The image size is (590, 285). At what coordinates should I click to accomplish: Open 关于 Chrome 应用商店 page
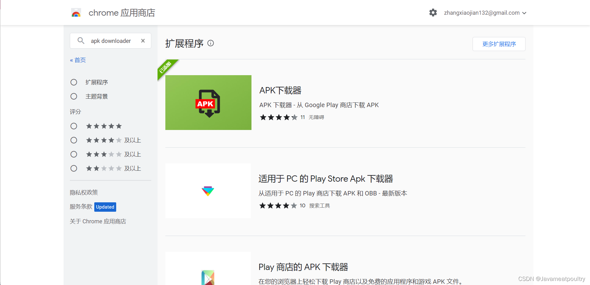98,221
